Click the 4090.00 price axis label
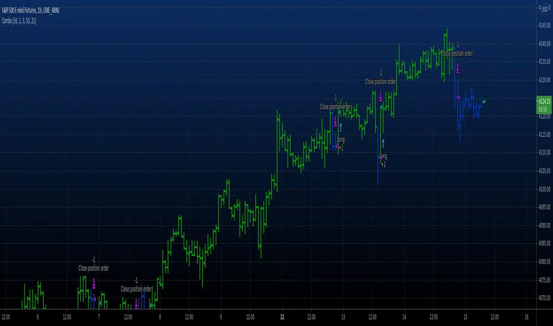Screen dimensions: 553x326 coord(544,225)
